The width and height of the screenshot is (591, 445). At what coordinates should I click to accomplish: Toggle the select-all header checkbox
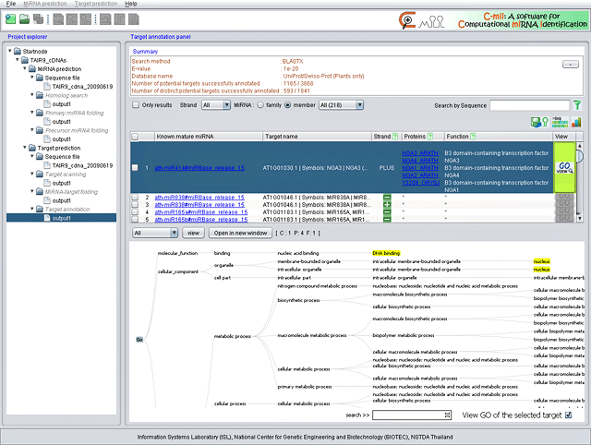(135, 137)
